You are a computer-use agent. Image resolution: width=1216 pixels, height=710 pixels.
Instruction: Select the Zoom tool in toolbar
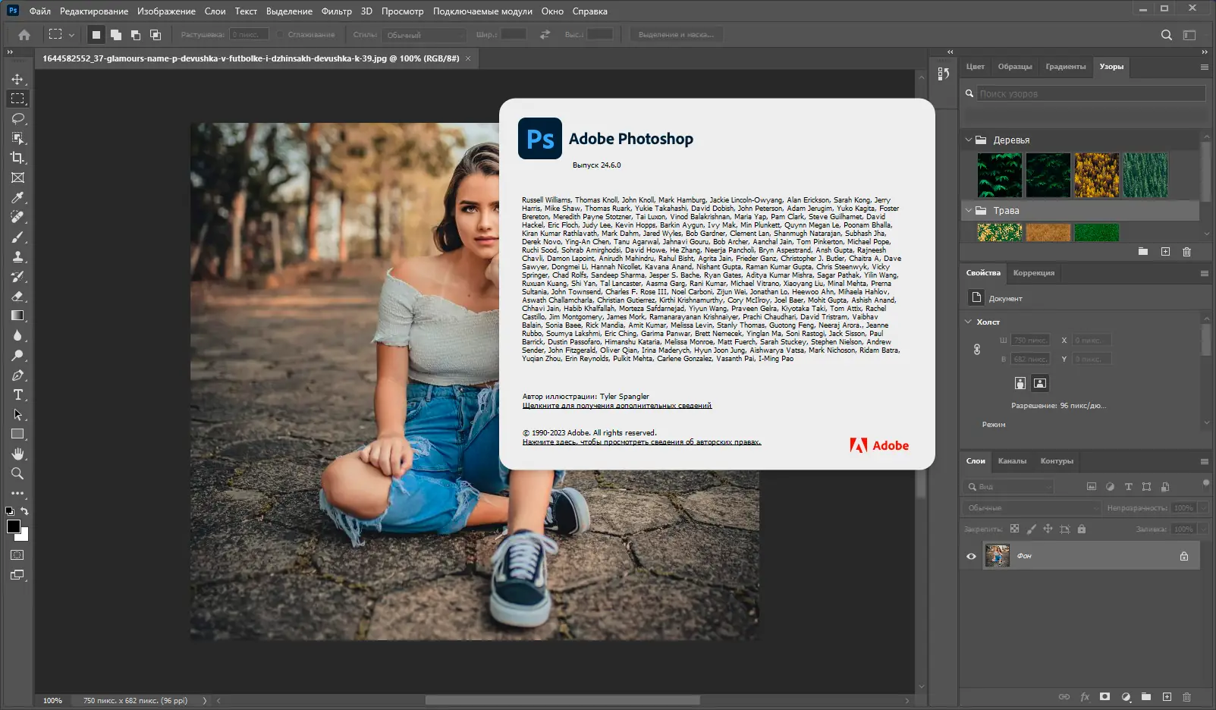click(x=17, y=473)
